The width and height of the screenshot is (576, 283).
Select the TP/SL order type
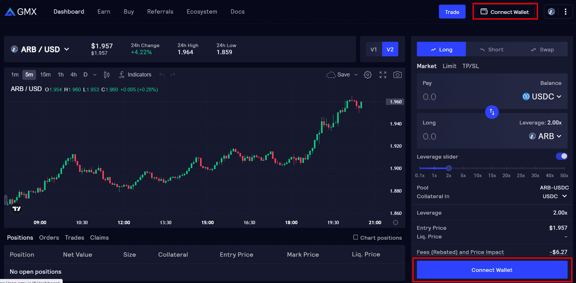click(x=471, y=66)
